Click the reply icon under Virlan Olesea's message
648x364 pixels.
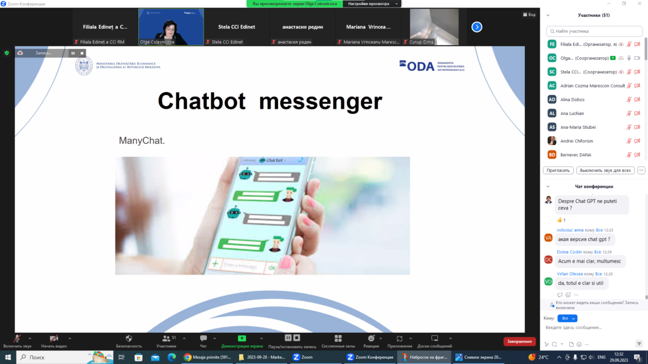[560, 294]
